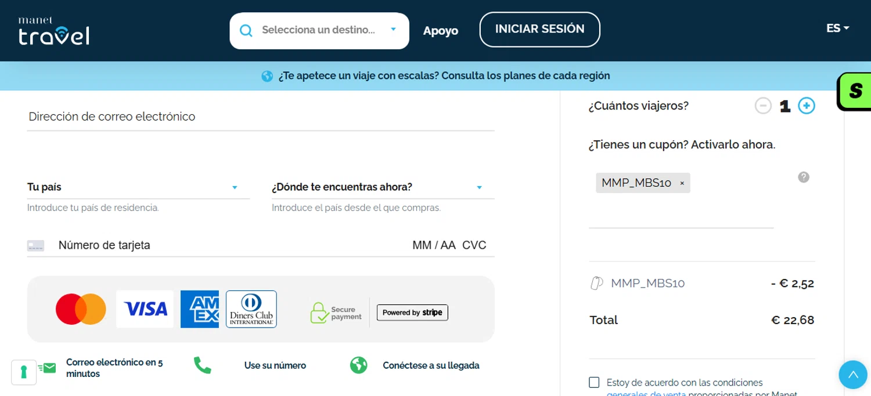Click the CVC field
Image resolution: width=871 pixels, height=396 pixels.
(474, 245)
